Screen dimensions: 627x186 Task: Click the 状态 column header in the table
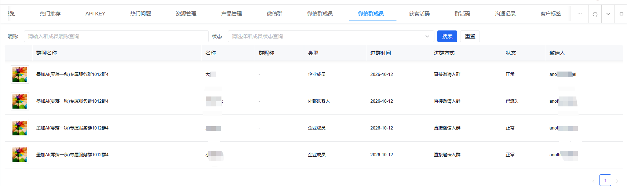tap(511, 53)
